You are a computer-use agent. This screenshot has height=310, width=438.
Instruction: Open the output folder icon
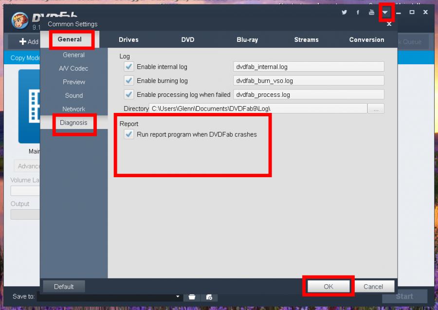192,297
